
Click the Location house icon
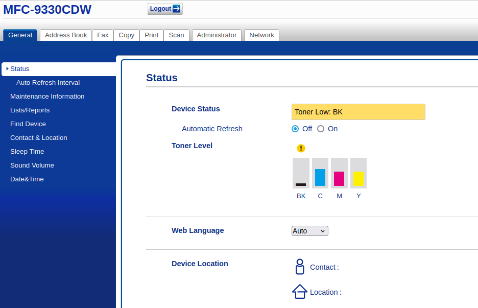click(x=300, y=292)
